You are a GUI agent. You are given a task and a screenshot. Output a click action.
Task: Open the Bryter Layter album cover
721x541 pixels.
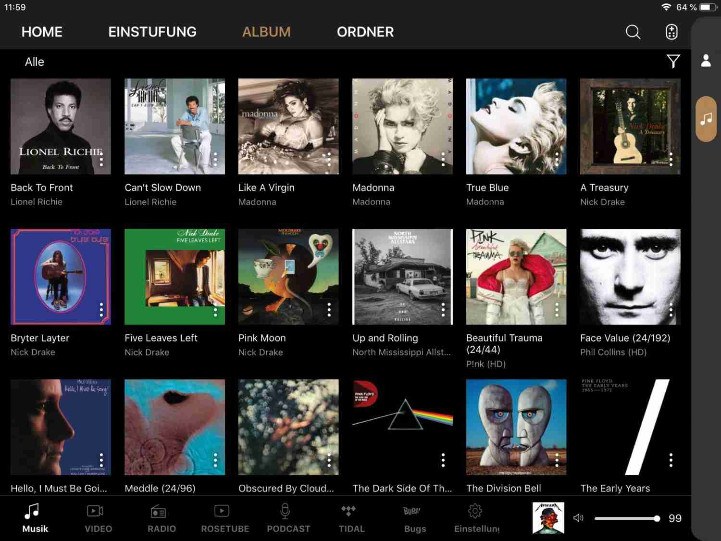pos(61,277)
